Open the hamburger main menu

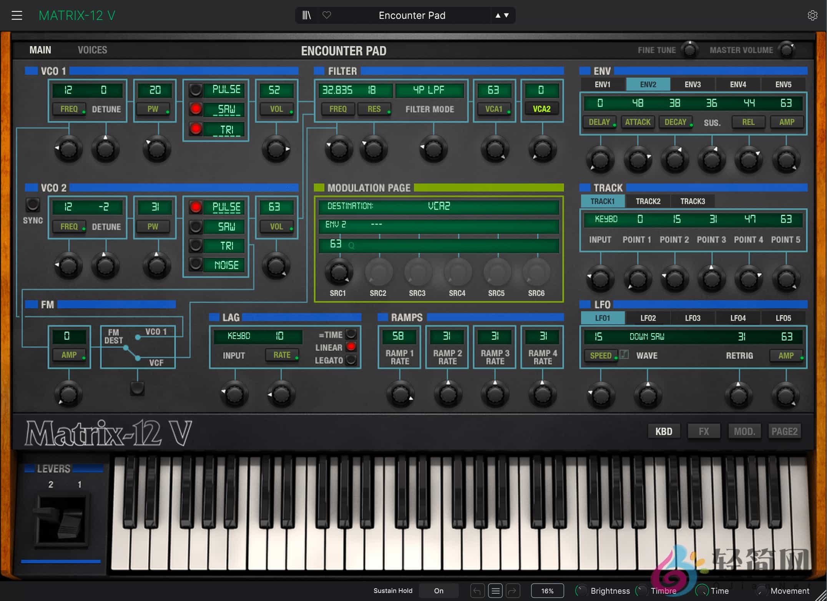pyautogui.click(x=17, y=15)
